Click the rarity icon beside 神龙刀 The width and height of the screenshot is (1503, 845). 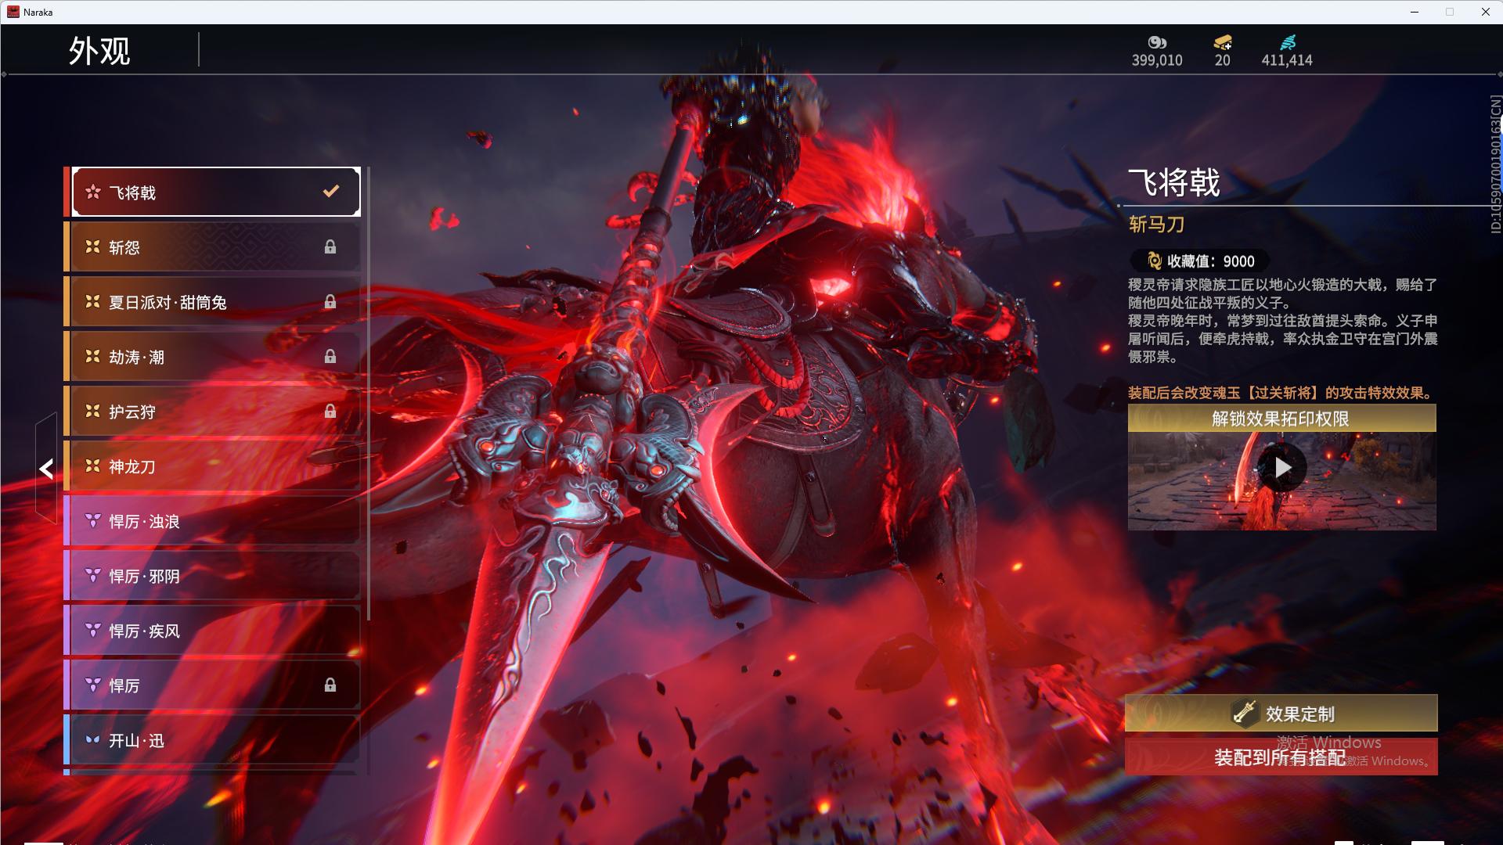[92, 466]
